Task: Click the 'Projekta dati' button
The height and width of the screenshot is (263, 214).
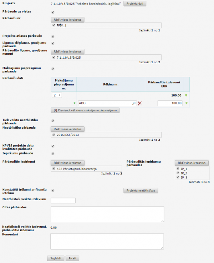Action: coord(135,4)
